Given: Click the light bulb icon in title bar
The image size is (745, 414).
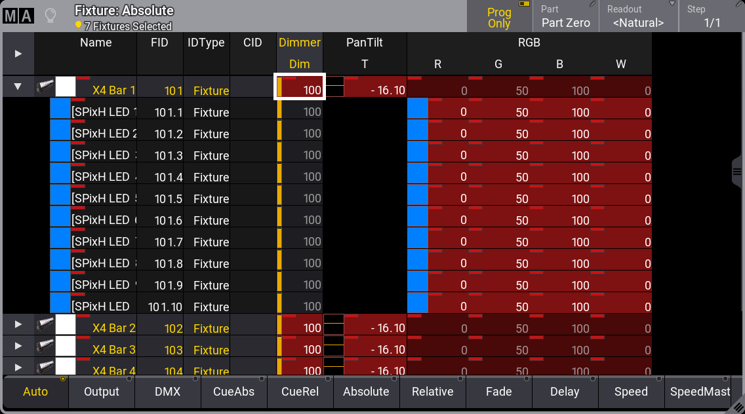Looking at the screenshot, I should click(50, 16).
